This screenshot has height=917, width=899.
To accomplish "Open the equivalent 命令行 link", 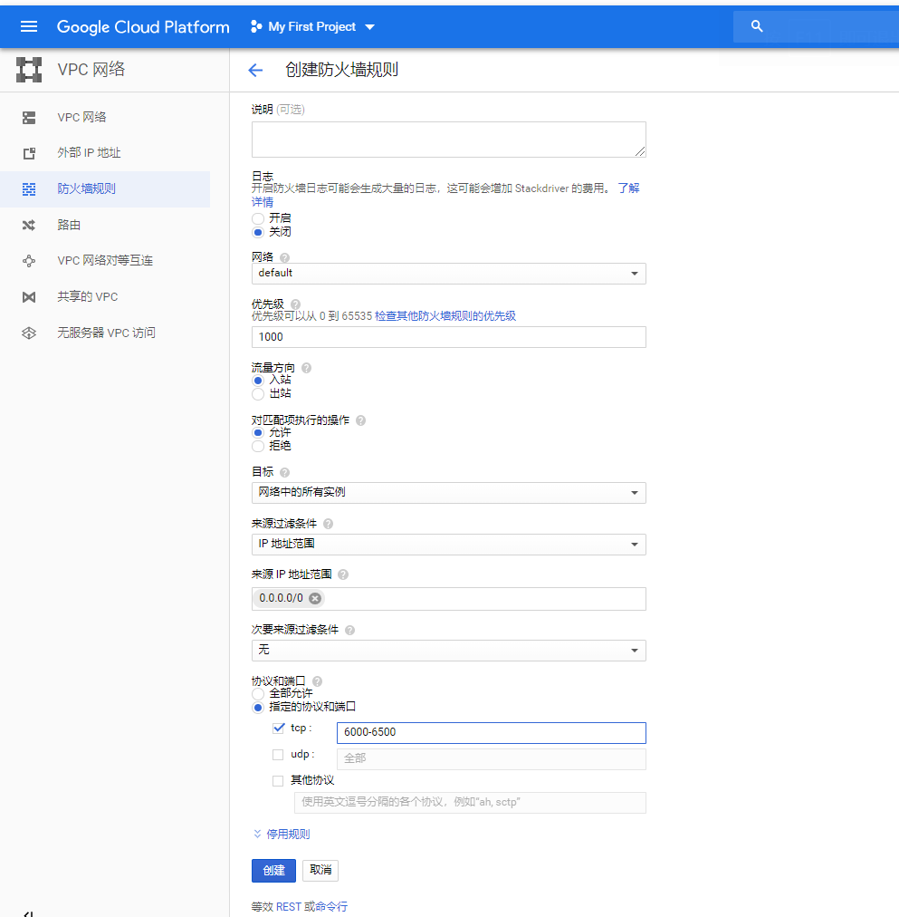I will [x=331, y=906].
